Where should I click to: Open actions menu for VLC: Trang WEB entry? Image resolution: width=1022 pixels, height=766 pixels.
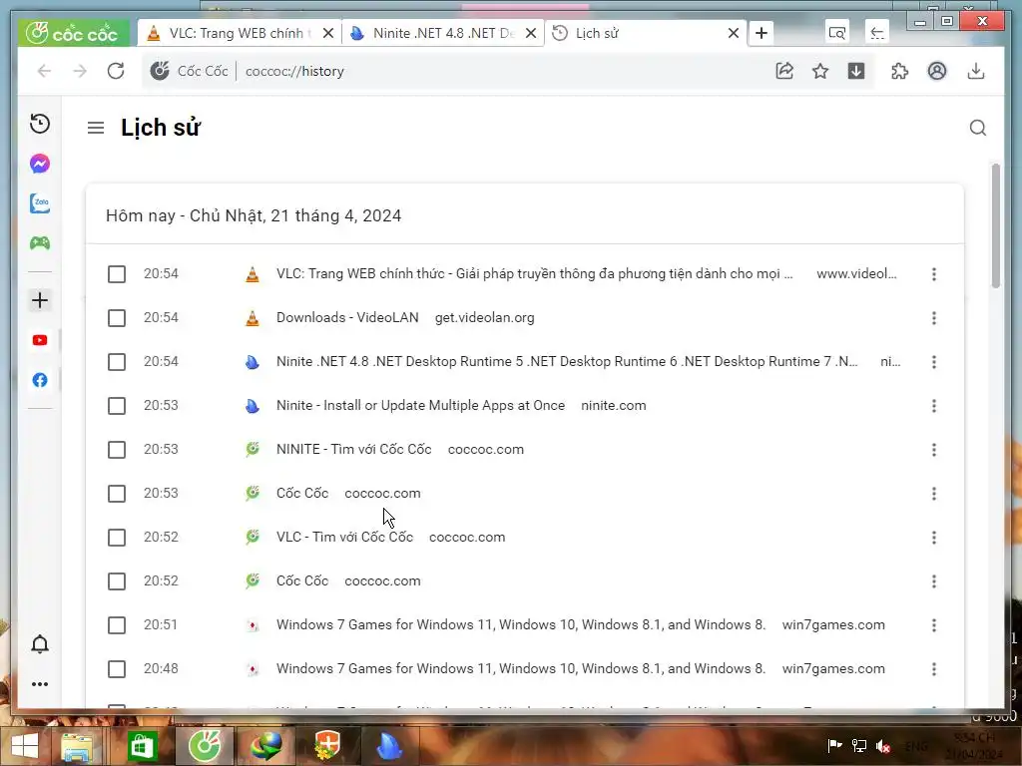click(x=934, y=274)
